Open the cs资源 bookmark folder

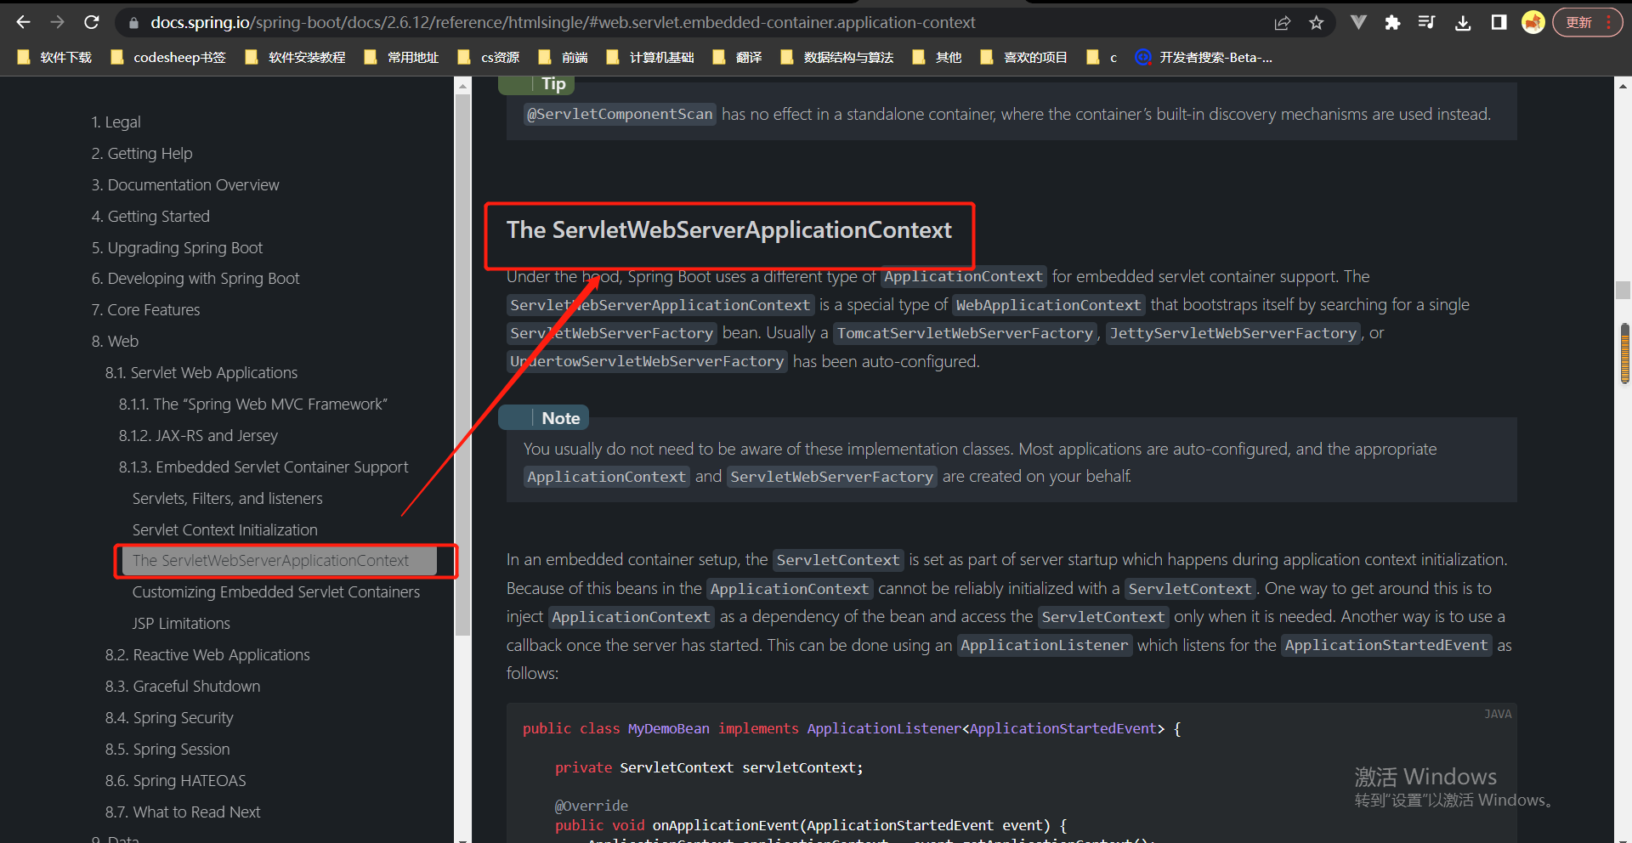[x=489, y=57]
